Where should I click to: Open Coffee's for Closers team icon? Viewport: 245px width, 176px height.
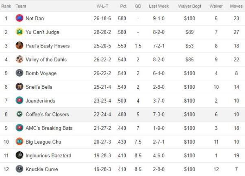tap(20, 114)
